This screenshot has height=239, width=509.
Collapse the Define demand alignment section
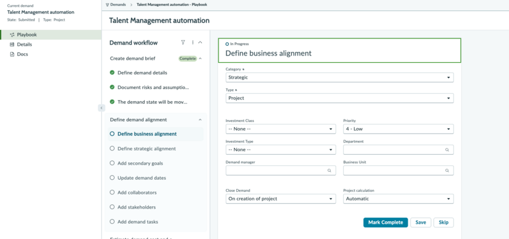(x=200, y=120)
